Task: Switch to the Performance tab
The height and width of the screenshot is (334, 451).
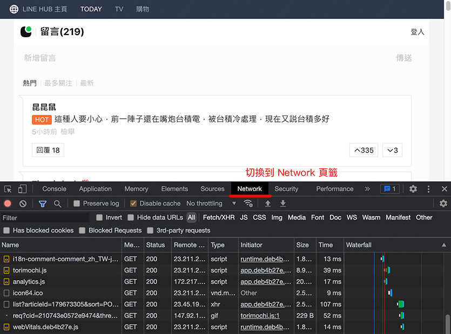Action: [335, 189]
